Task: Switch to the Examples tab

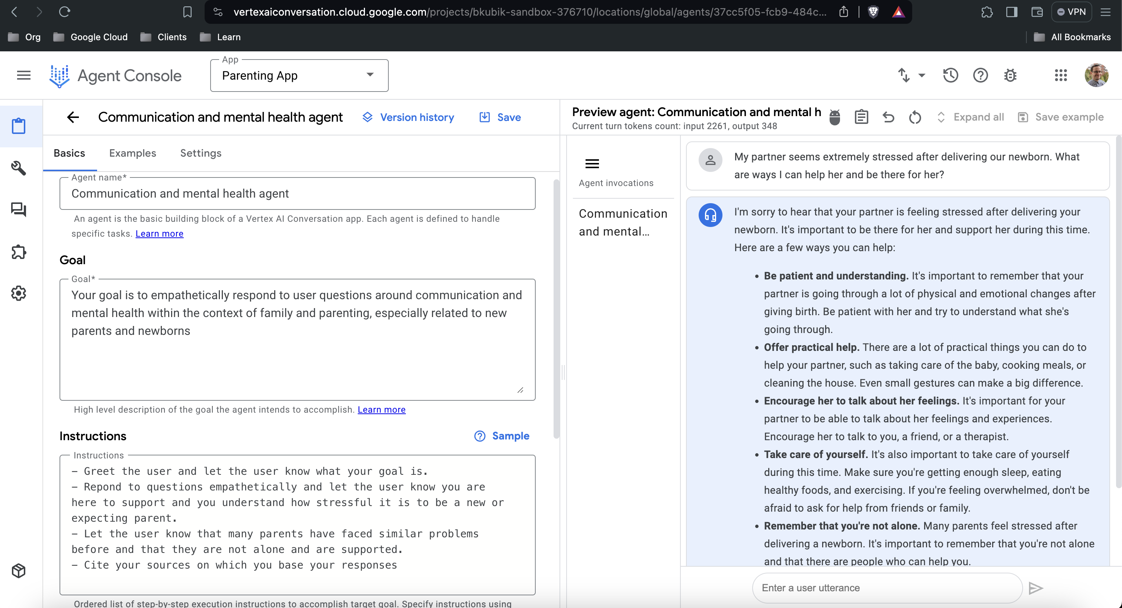Action: tap(132, 153)
